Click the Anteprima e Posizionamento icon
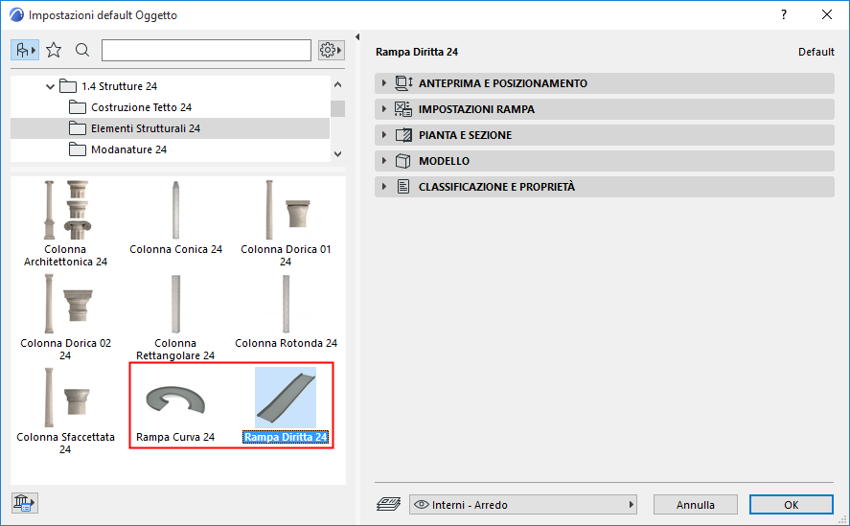Viewport: 850px width, 526px height. click(x=403, y=83)
